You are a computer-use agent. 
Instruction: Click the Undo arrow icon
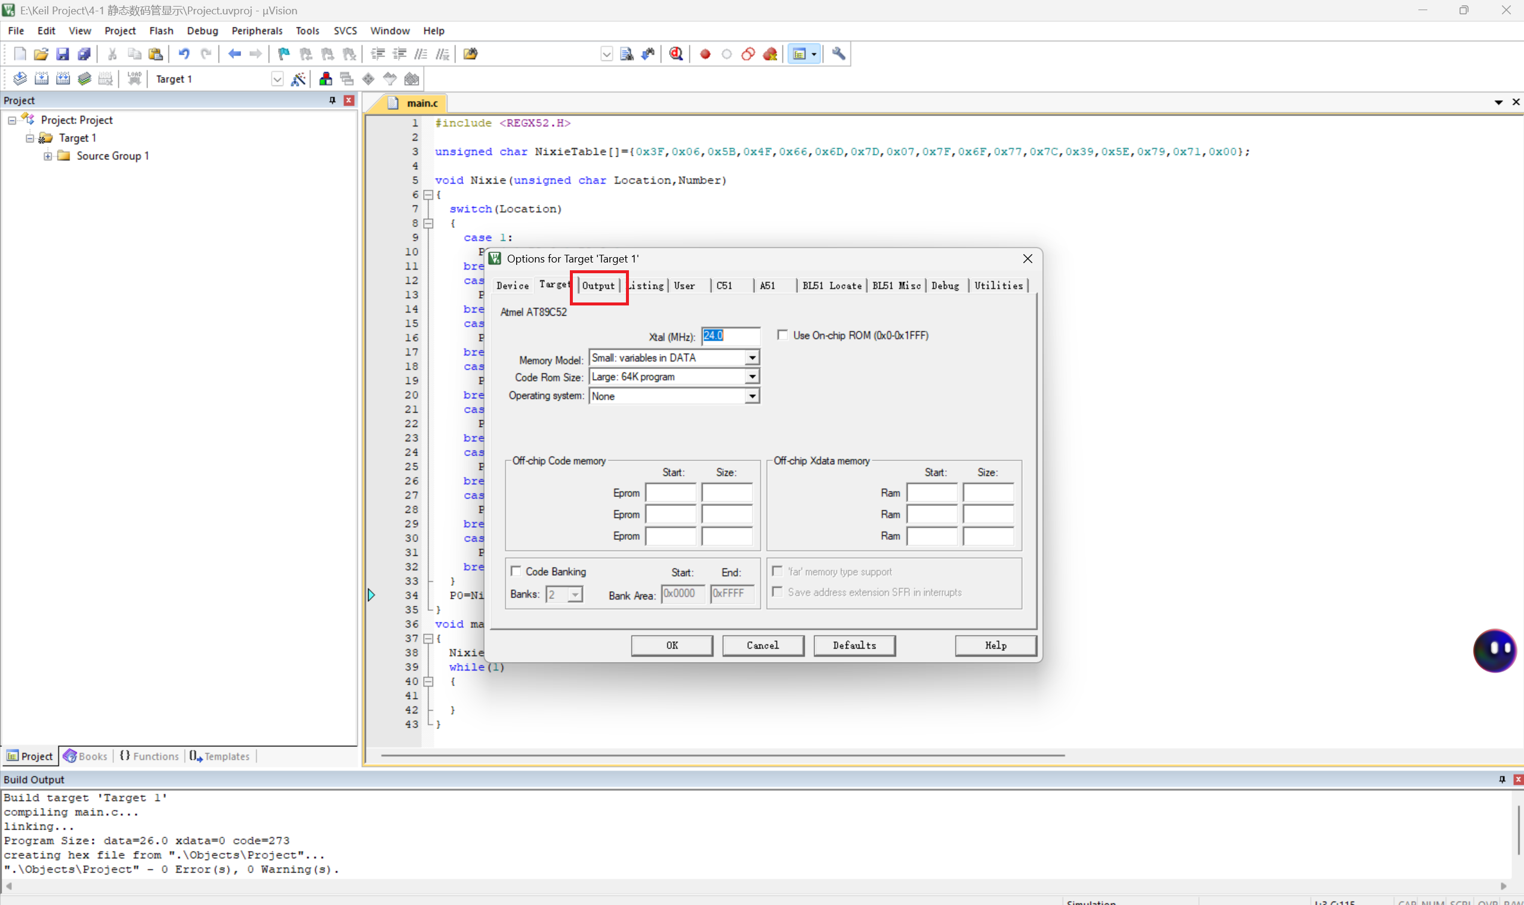coord(184,54)
